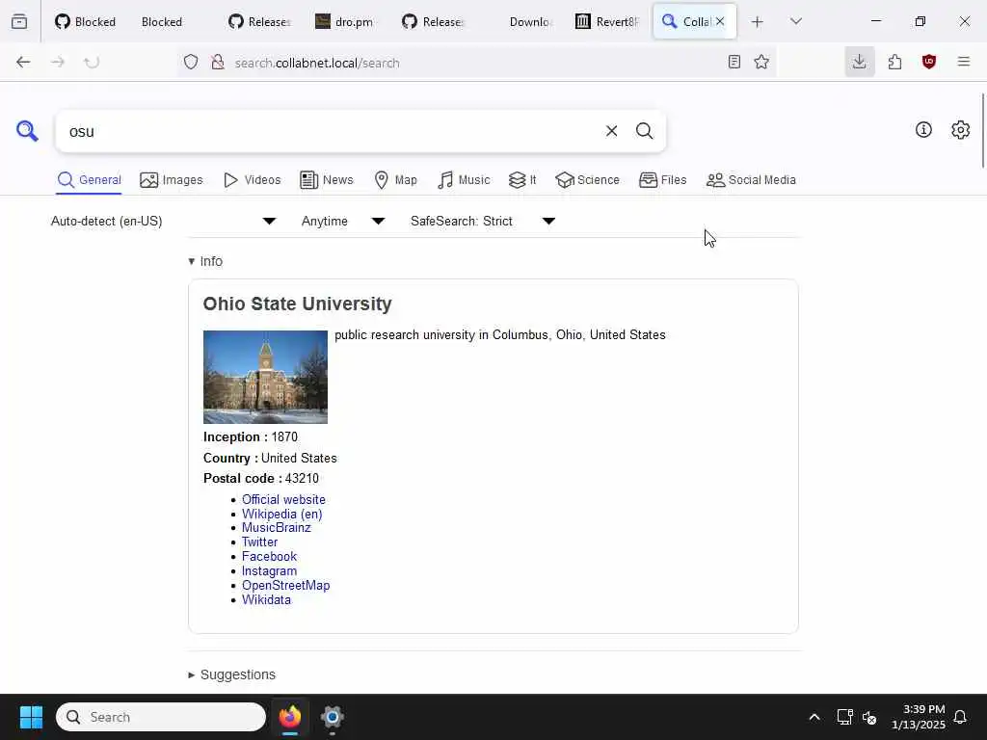This screenshot has width=987, height=740.
Task: Click the Ohio State University heading
Action: tap(297, 304)
